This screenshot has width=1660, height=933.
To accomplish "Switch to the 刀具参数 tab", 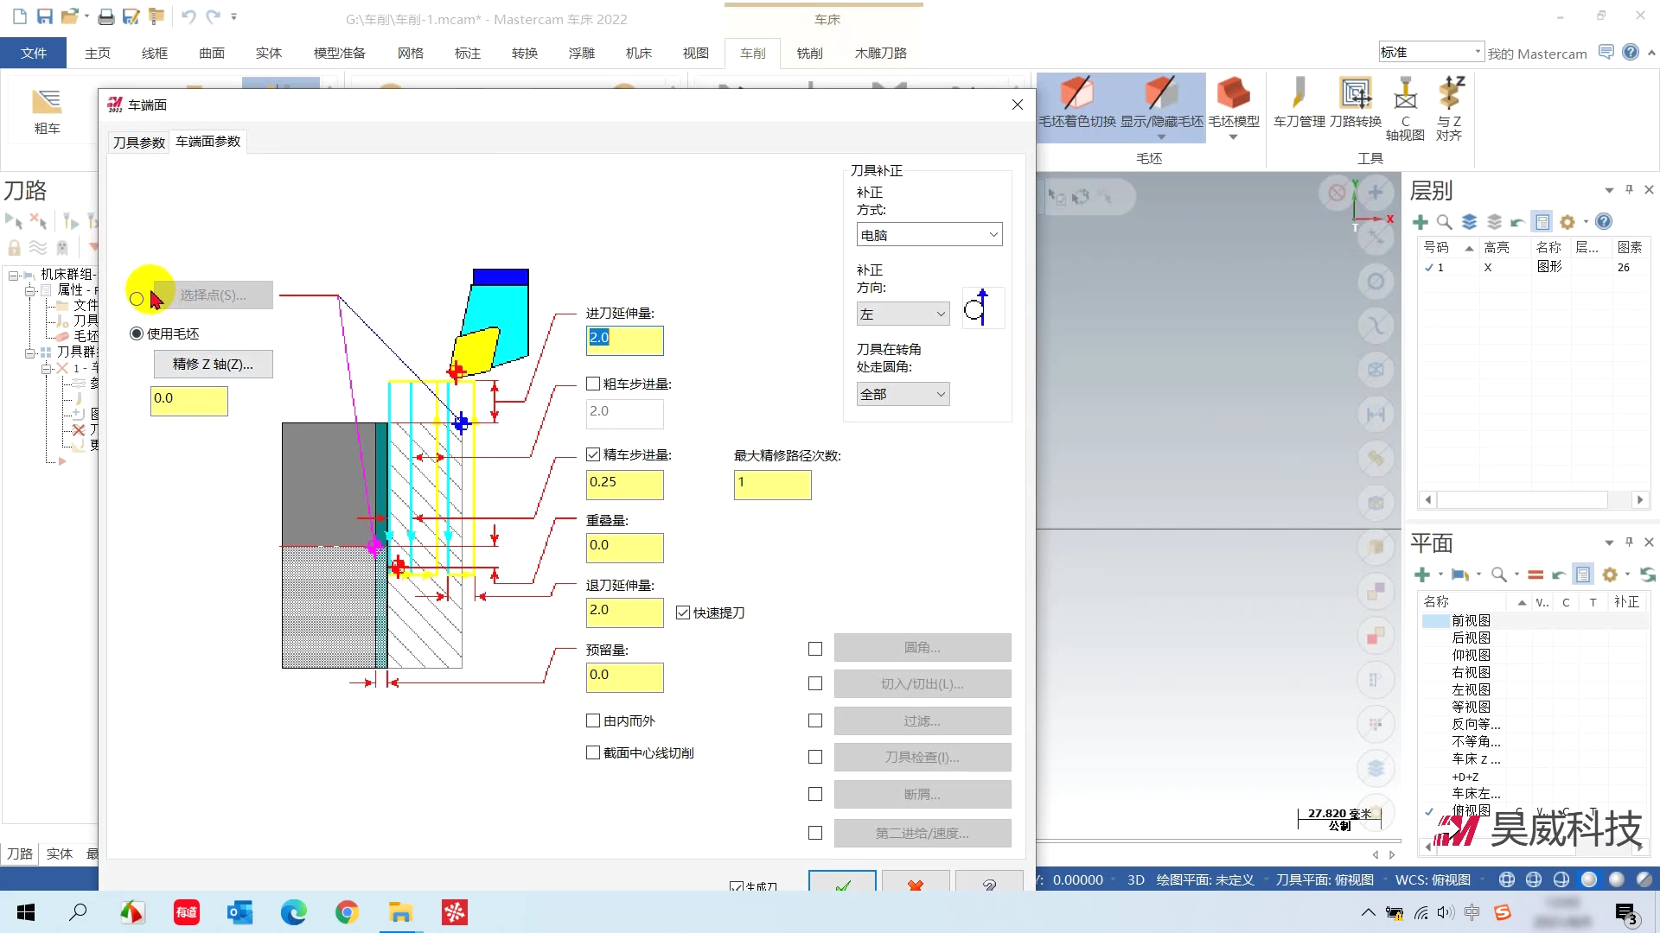I will tap(138, 143).
